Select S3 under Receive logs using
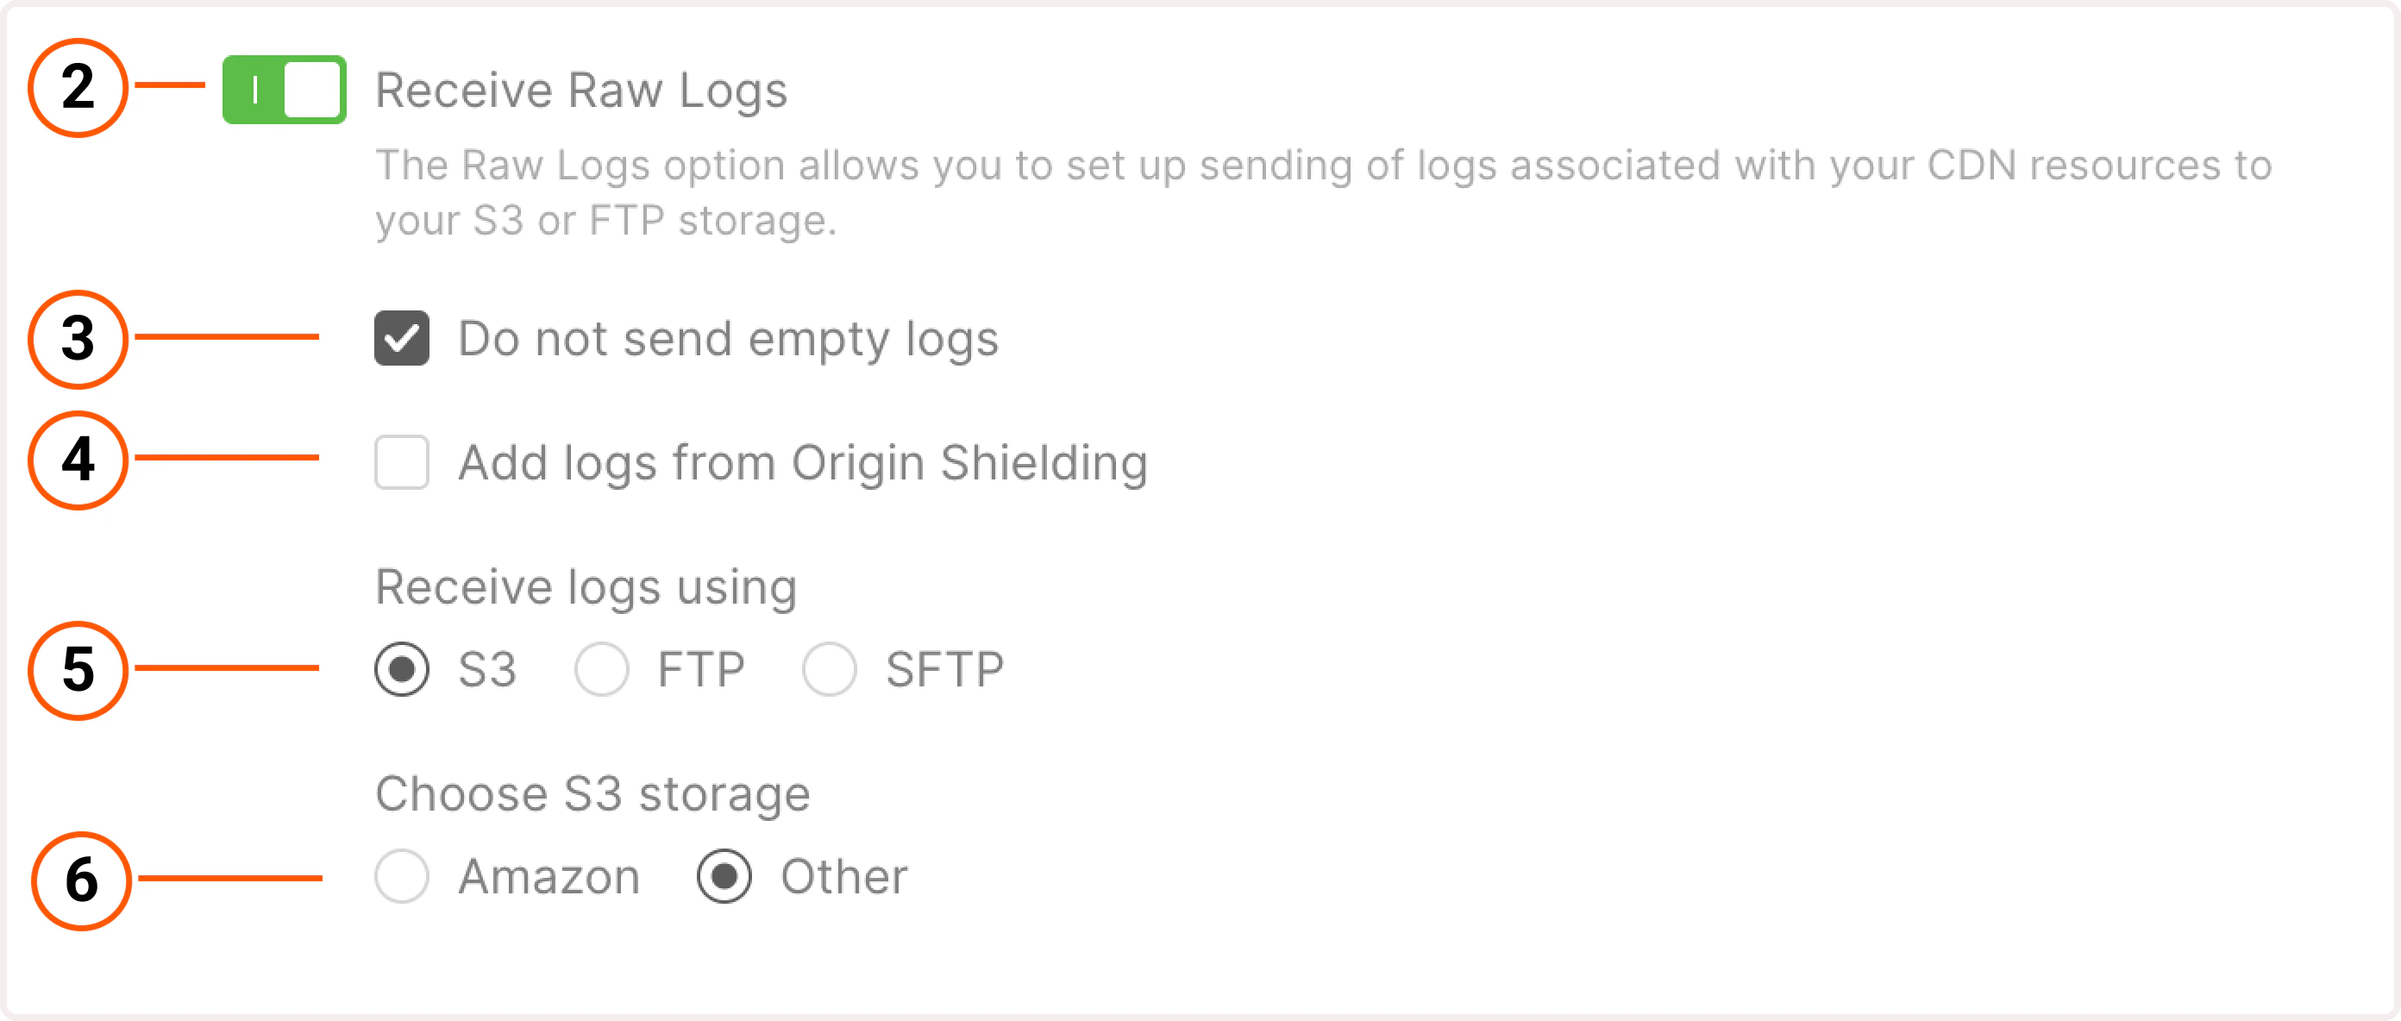 pos(402,668)
